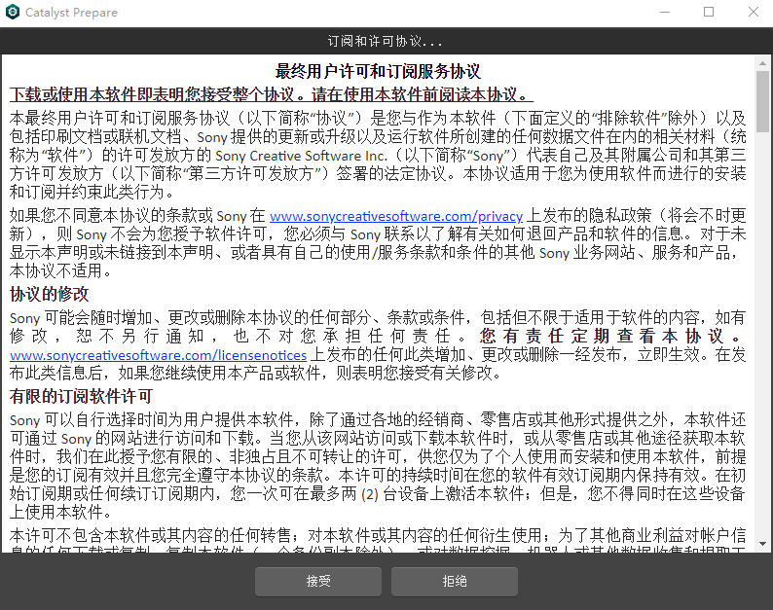Screen dimensions: 773x610
Task: Open the sonycreativesoftware.com/licensenotices link
Action: tap(159, 355)
